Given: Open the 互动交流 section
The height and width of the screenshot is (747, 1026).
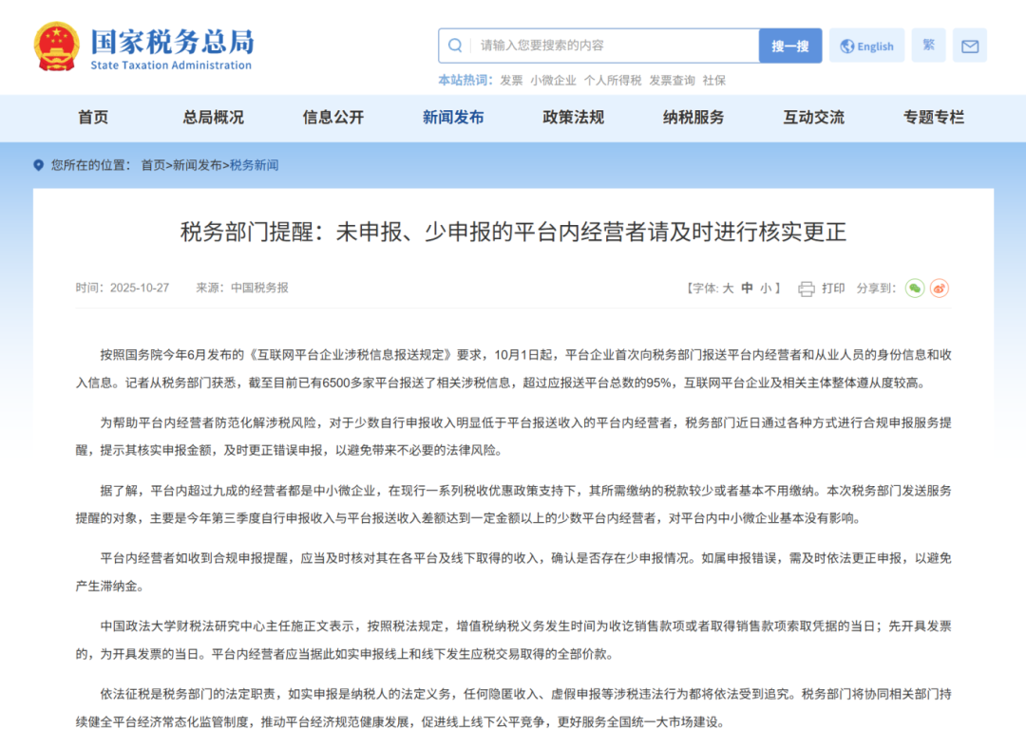Looking at the screenshot, I should (813, 118).
